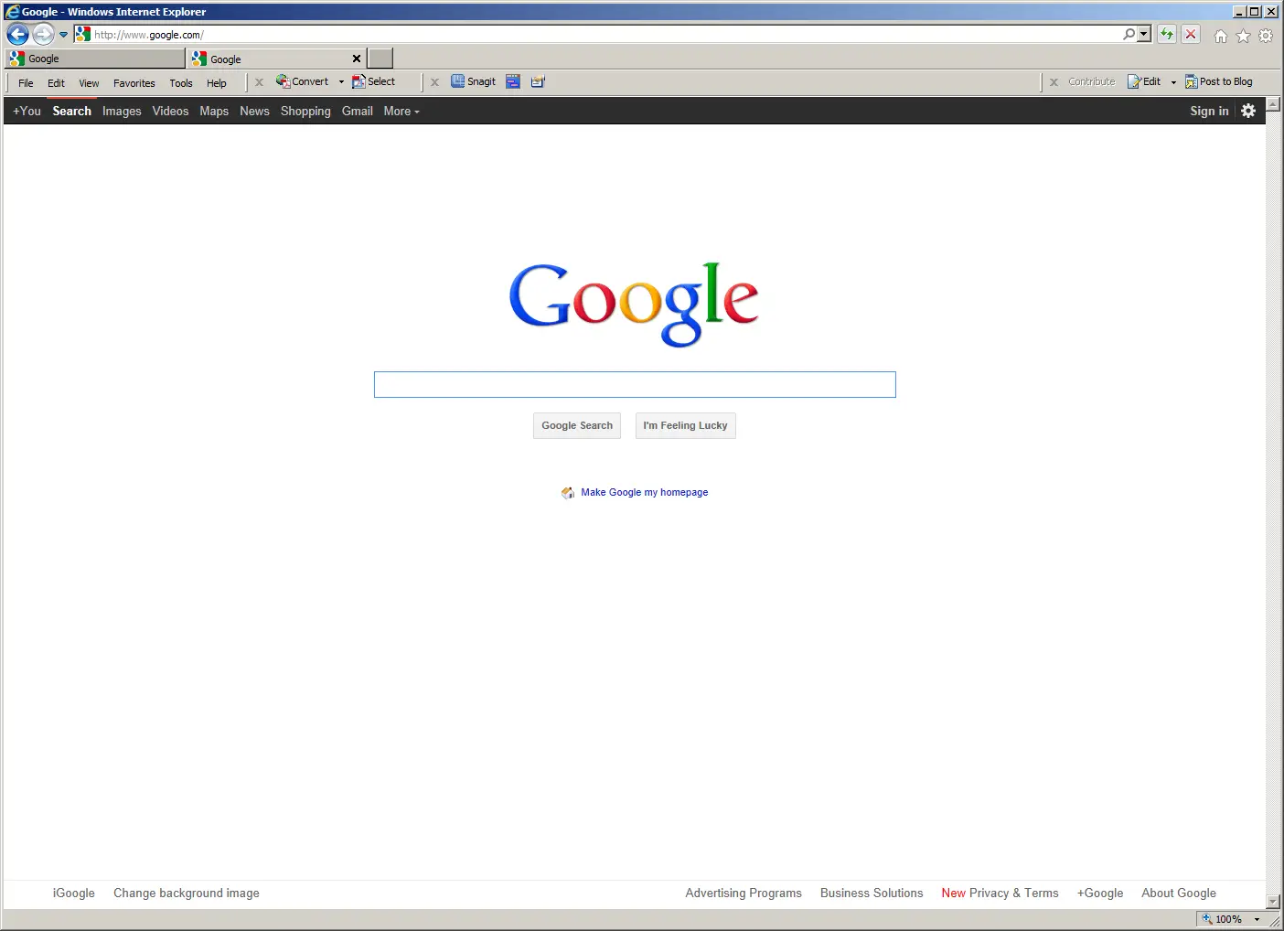The image size is (1284, 931).
Task: Click Change background image link
Action: [187, 894]
